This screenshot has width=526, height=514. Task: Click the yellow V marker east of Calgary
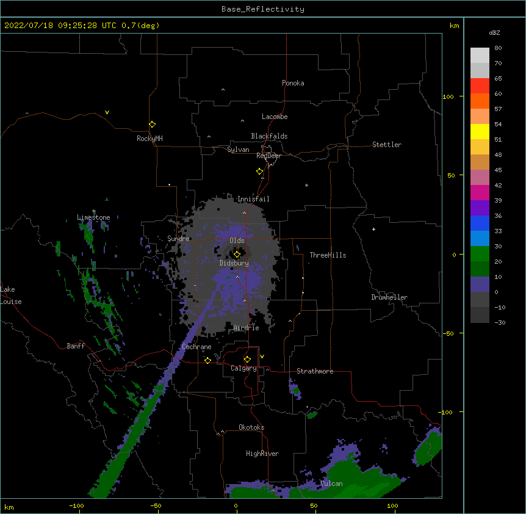[262, 357]
